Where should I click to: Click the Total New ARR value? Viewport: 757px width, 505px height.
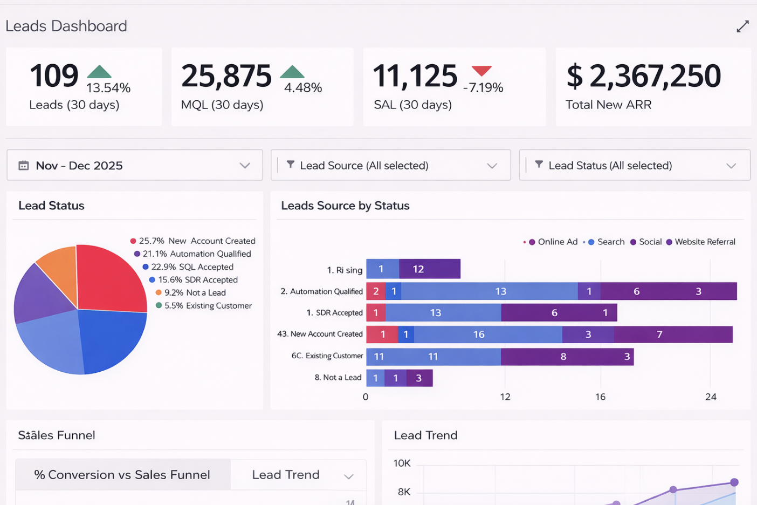(x=644, y=76)
